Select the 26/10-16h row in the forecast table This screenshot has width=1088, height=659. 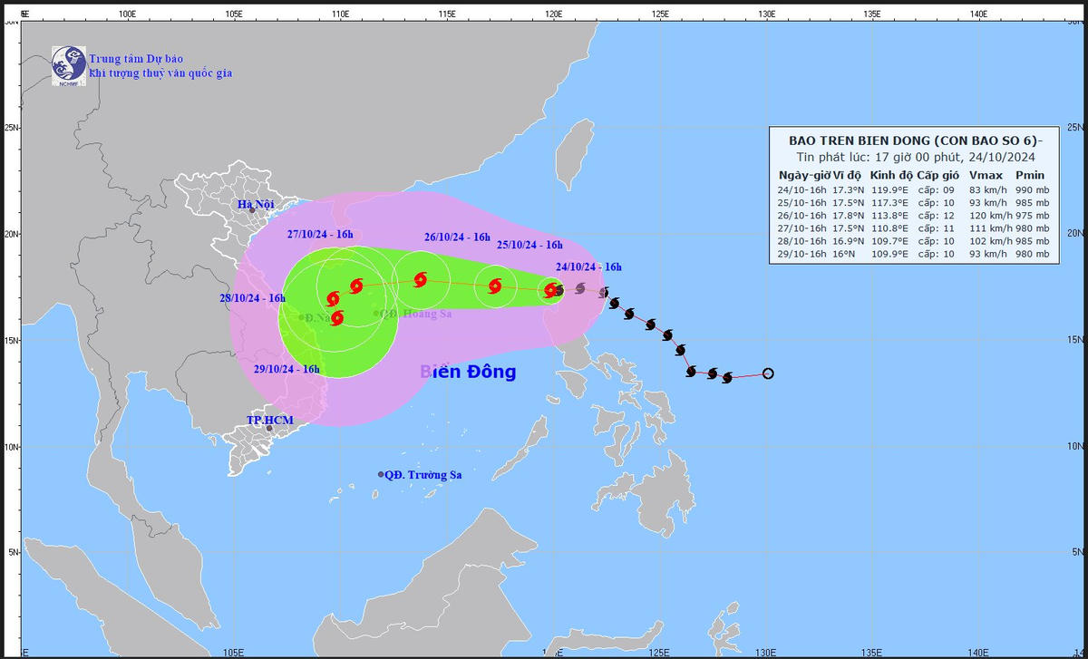point(913,216)
